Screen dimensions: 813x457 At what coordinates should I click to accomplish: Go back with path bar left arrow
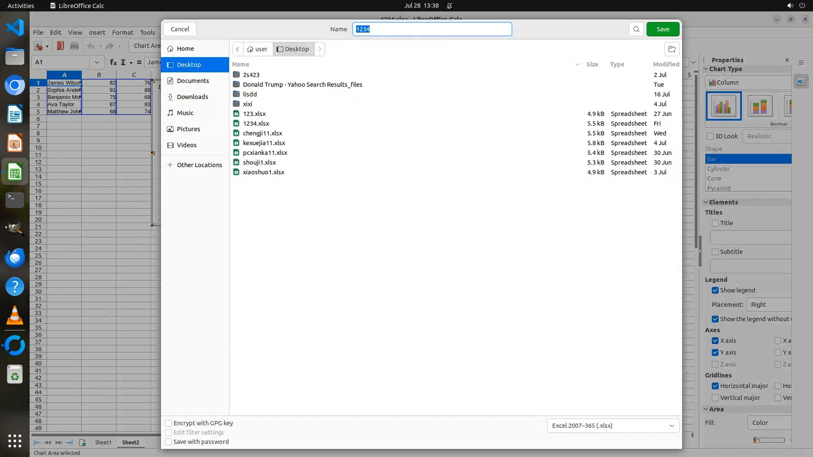tap(238, 49)
